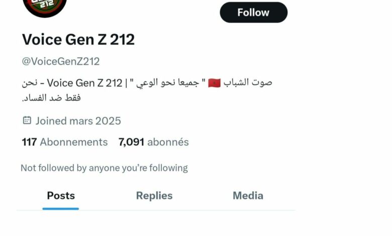Click the Joined mars 2025 text
The width and height of the screenshot is (392, 236).
click(78, 121)
